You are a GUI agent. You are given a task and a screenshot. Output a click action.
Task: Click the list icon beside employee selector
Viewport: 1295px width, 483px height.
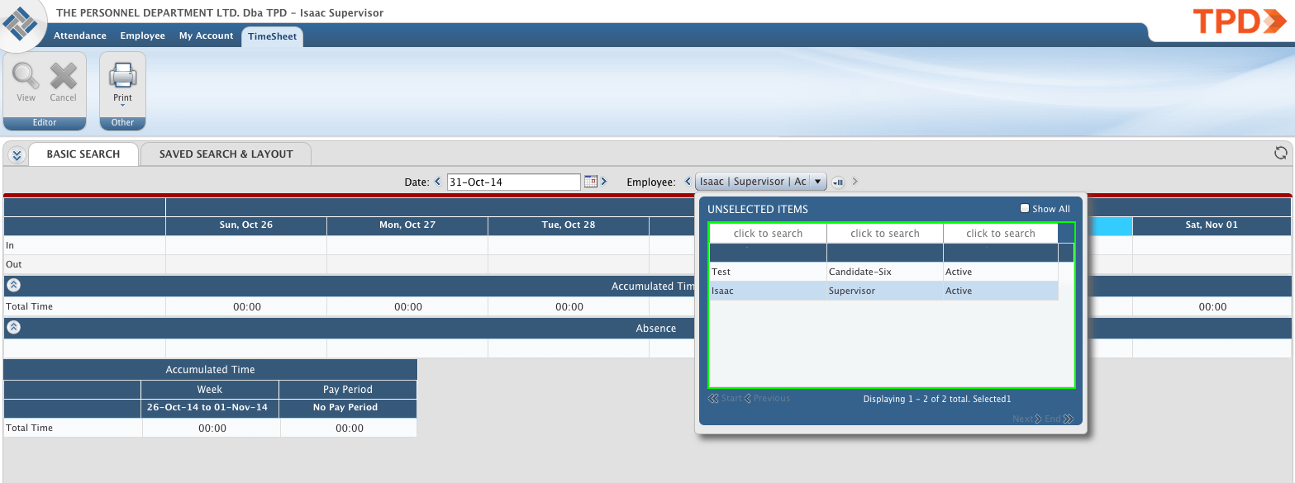tap(838, 181)
